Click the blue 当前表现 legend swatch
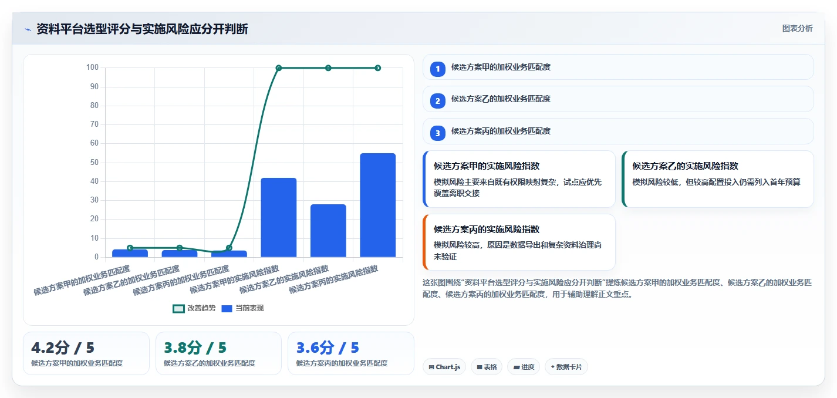 (x=227, y=308)
